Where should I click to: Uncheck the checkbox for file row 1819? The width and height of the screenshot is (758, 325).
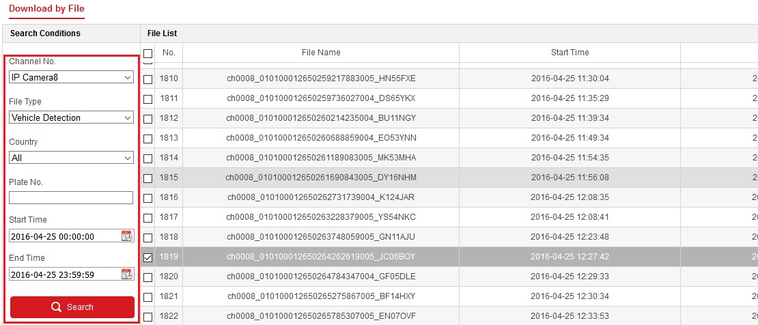[x=148, y=257]
